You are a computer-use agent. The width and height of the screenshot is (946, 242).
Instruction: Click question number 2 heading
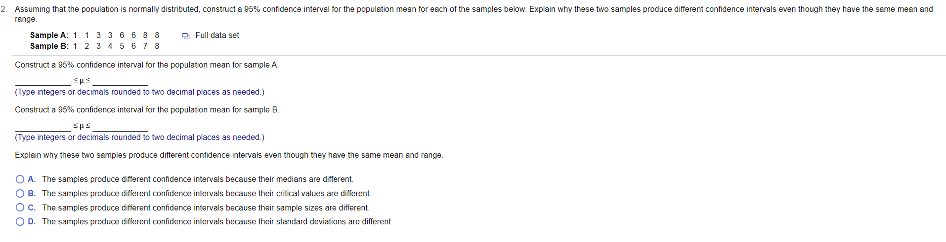click(x=4, y=9)
